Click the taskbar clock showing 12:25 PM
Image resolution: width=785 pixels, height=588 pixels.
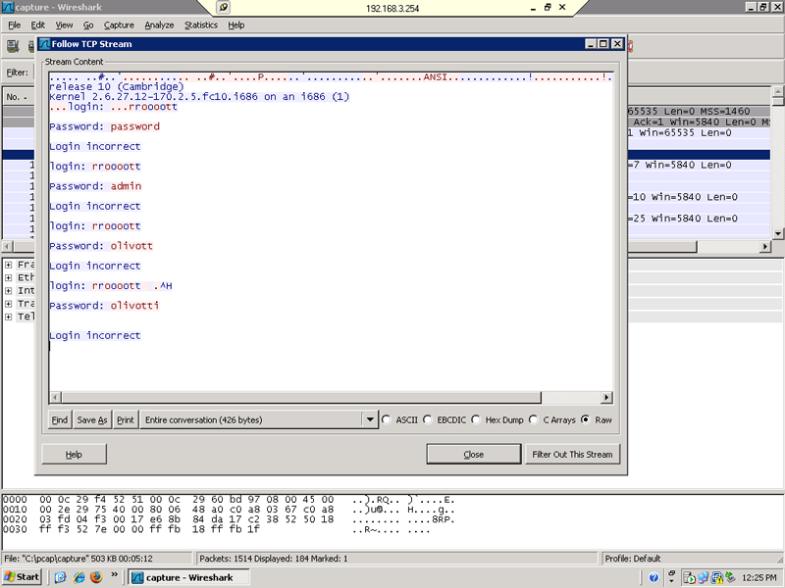[759, 578]
